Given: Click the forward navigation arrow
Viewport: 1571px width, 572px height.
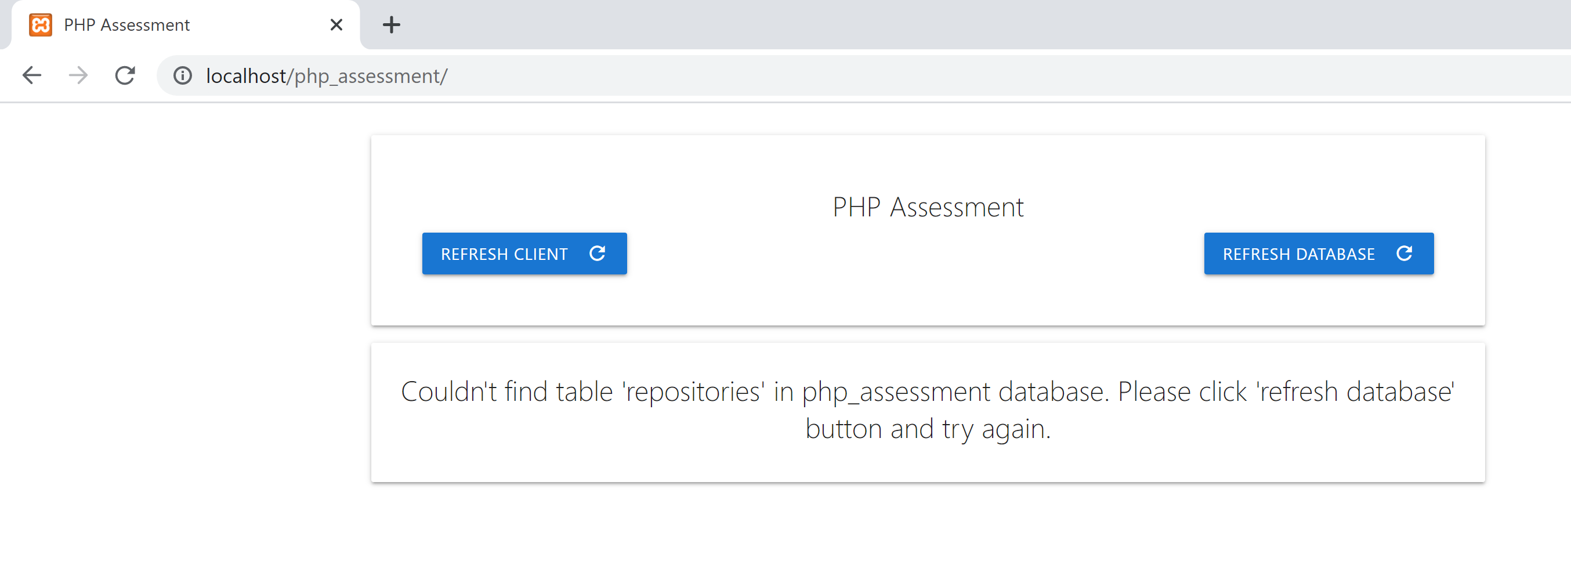Looking at the screenshot, I should click(x=78, y=75).
